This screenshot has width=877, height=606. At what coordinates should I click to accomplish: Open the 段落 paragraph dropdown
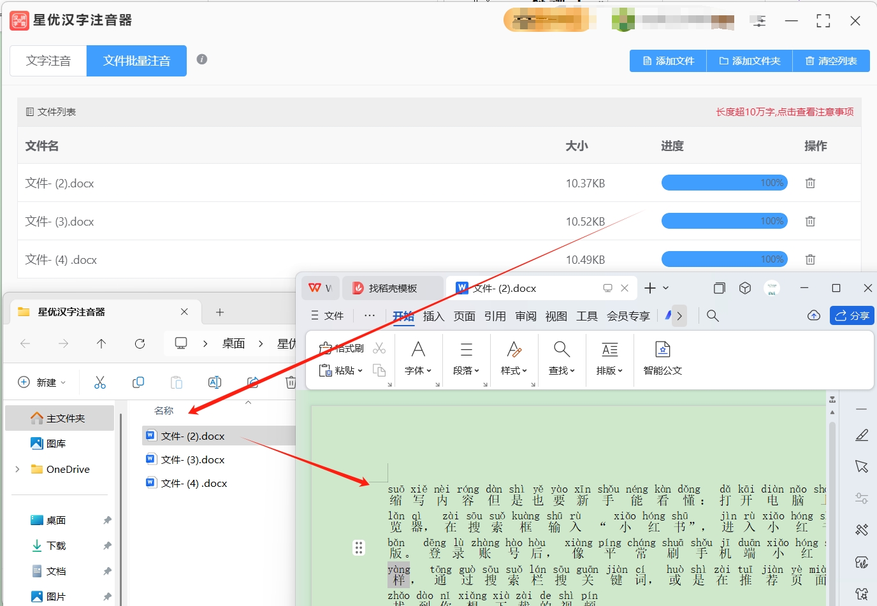click(466, 370)
